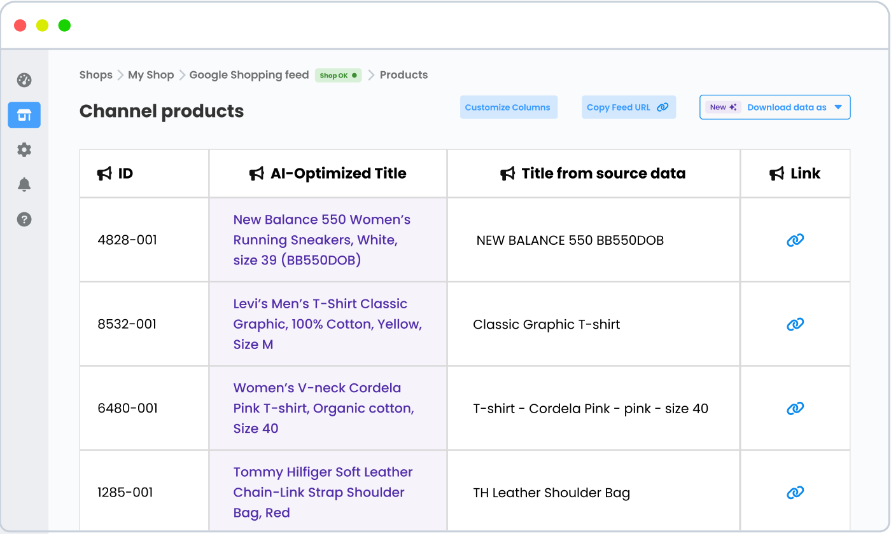Check notifications with the bell icon
The width and height of the screenshot is (891, 534).
24,184
